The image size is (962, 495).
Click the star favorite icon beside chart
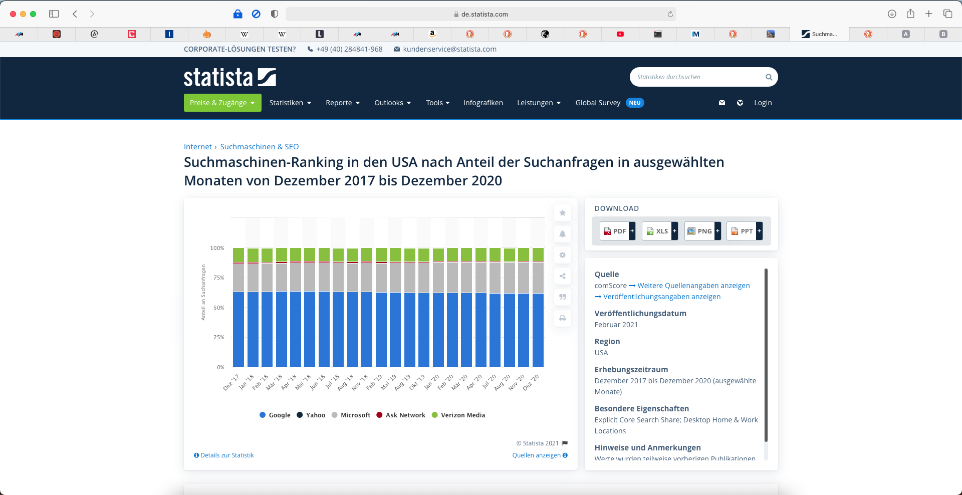[x=562, y=213]
